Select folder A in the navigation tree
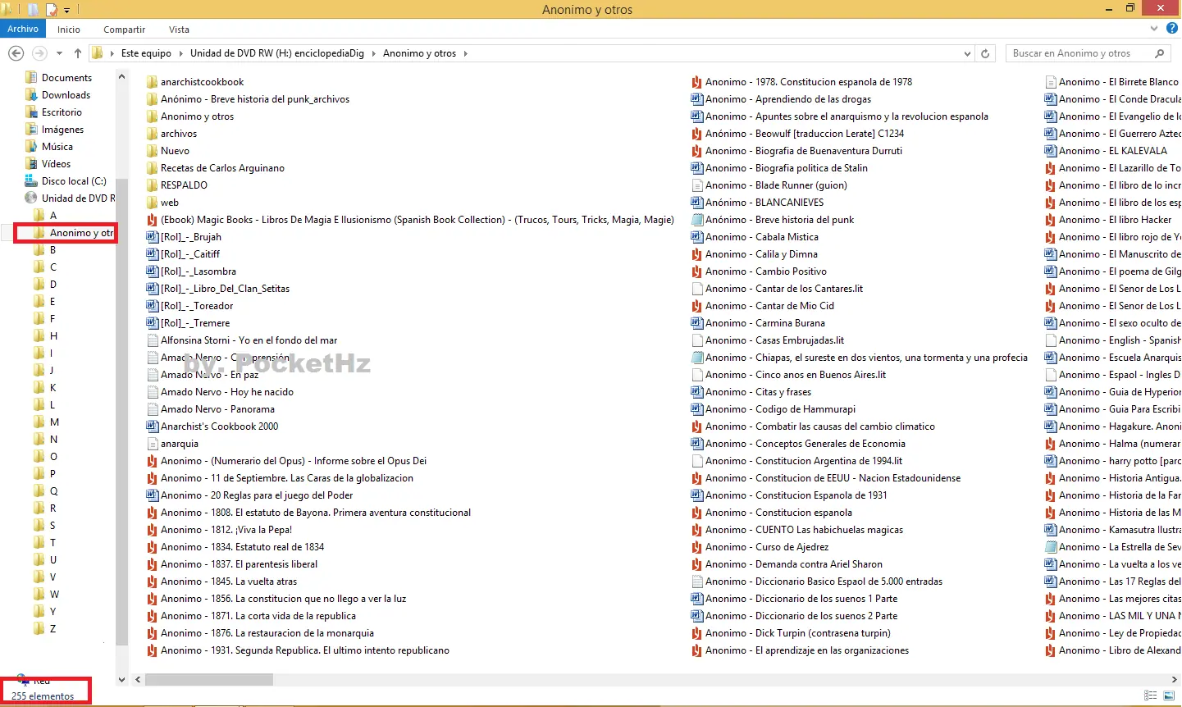The width and height of the screenshot is (1182, 707). 53,216
